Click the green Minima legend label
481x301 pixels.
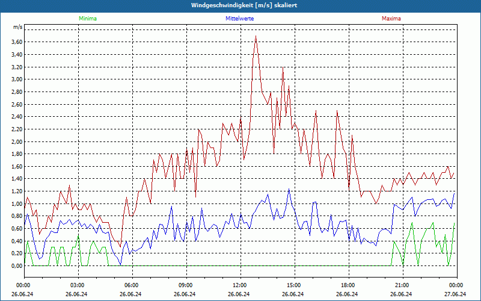pyautogui.click(x=88, y=19)
